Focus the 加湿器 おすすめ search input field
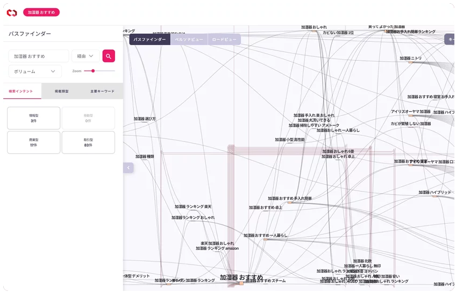This screenshot has height=292, width=456. coord(38,56)
